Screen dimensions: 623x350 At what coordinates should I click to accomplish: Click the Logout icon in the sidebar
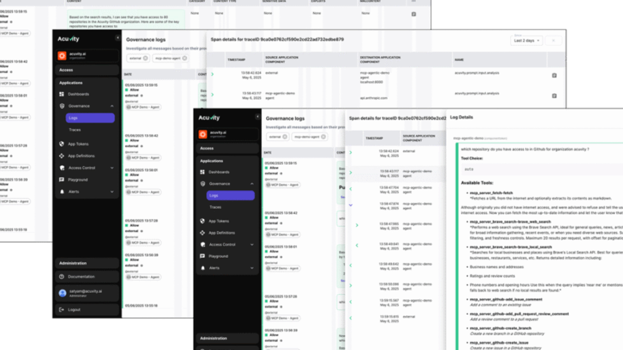click(x=62, y=310)
